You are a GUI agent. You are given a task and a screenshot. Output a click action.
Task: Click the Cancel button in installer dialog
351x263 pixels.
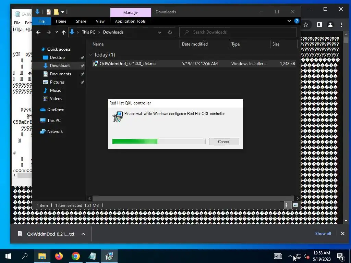click(x=224, y=141)
